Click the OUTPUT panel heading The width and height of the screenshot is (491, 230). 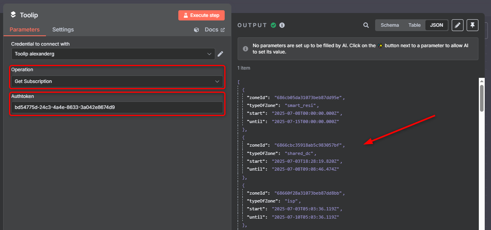[x=252, y=25]
